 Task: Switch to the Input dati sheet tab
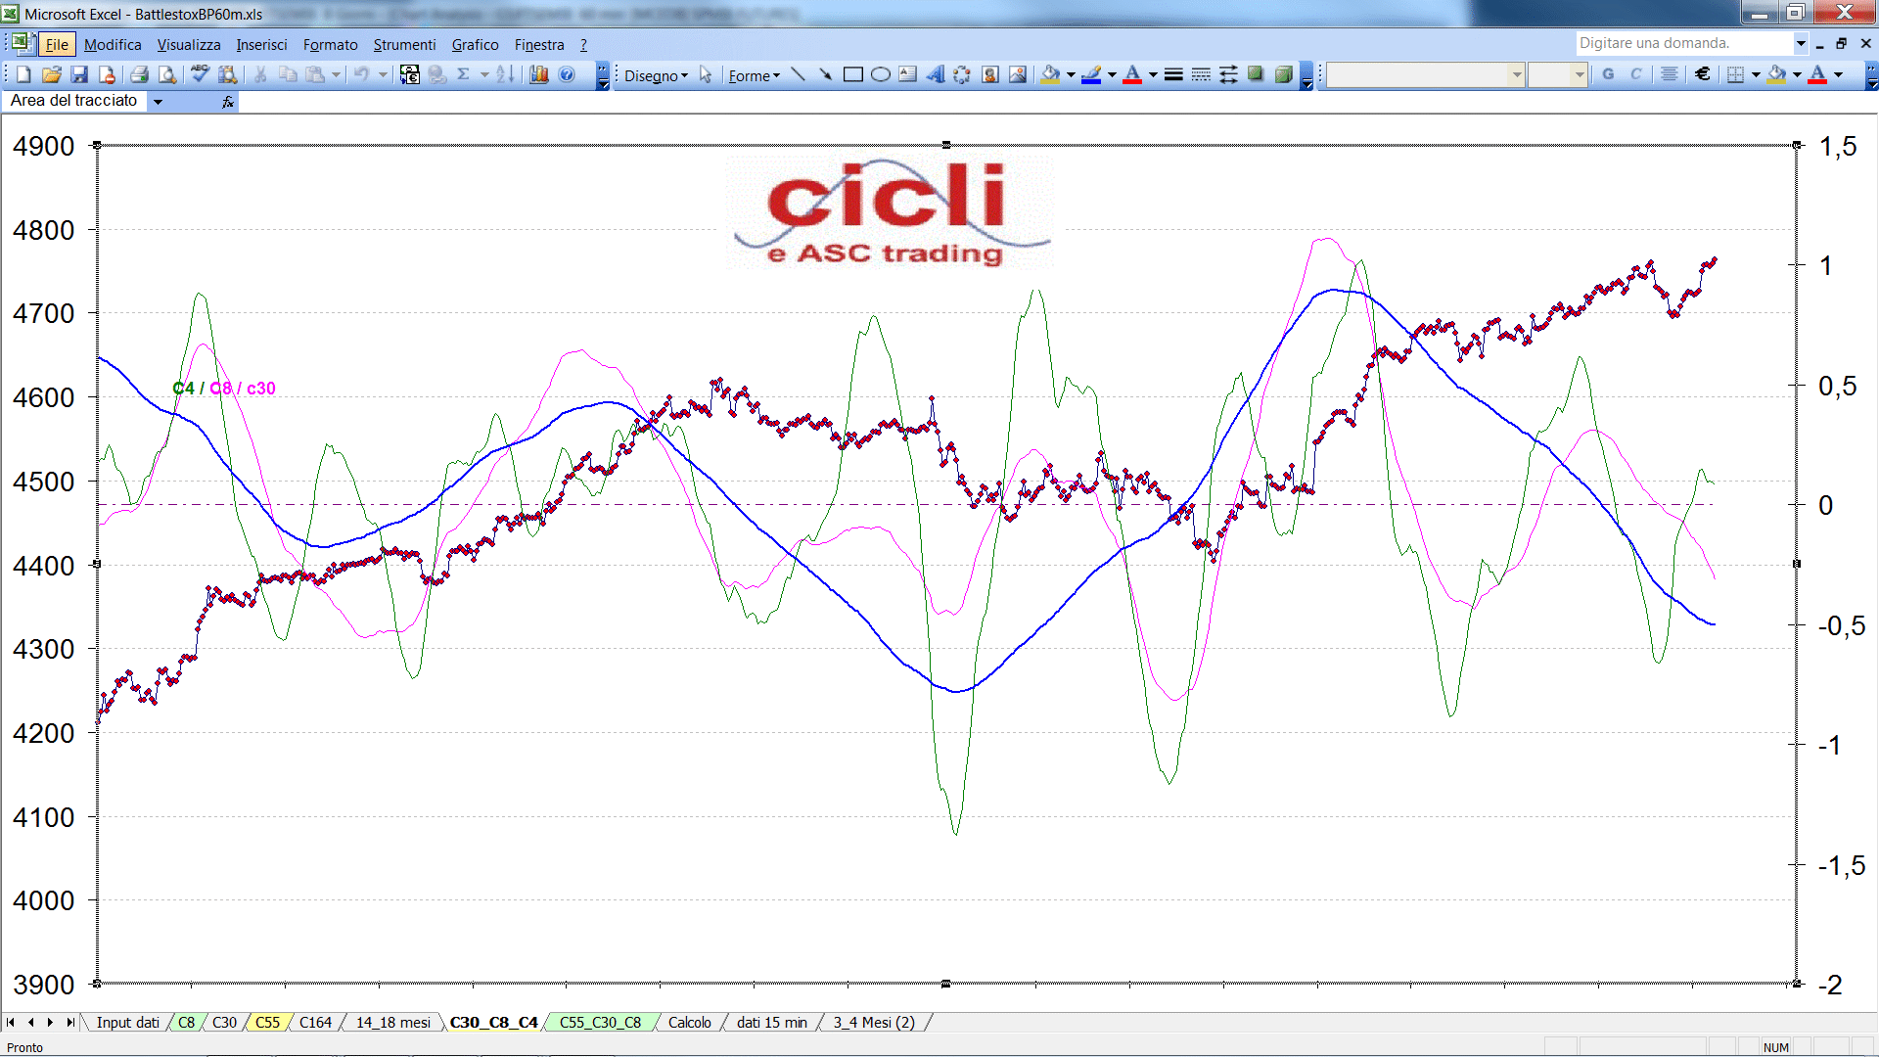[127, 1023]
